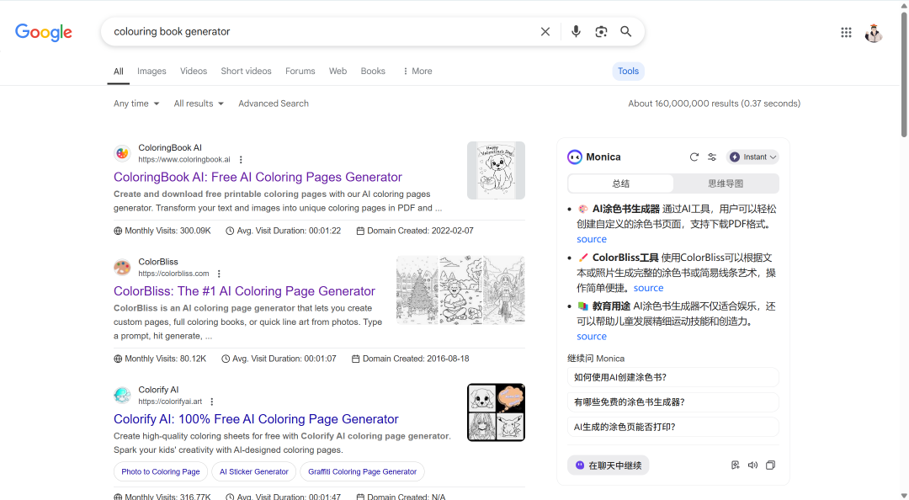Click inside the colouring book generator search field
Viewport: 909px width, 500px height.
pos(322,32)
